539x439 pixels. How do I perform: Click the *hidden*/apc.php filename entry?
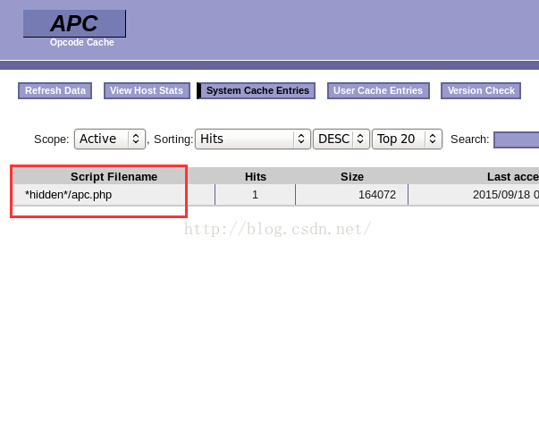pyautogui.click(x=68, y=195)
